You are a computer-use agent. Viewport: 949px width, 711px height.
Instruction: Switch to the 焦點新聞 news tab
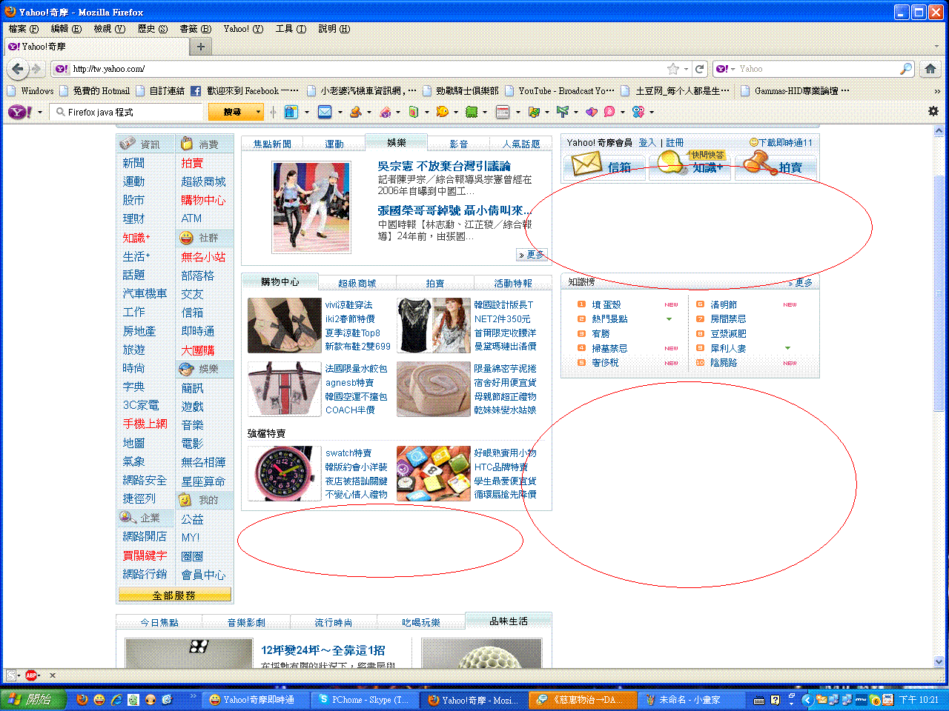click(272, 144)
